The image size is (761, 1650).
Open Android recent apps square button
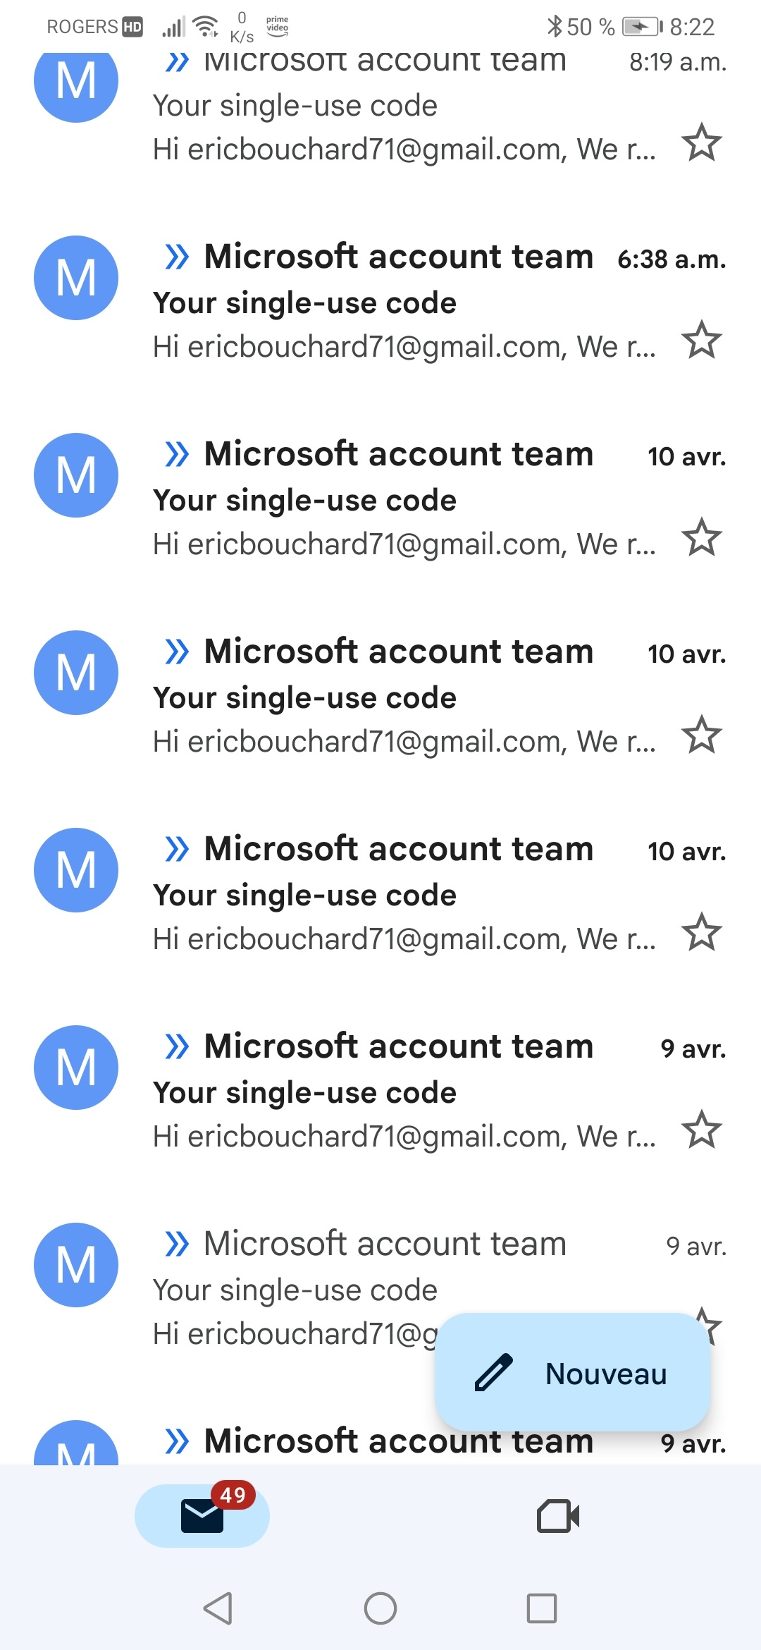click(542, 1608)
